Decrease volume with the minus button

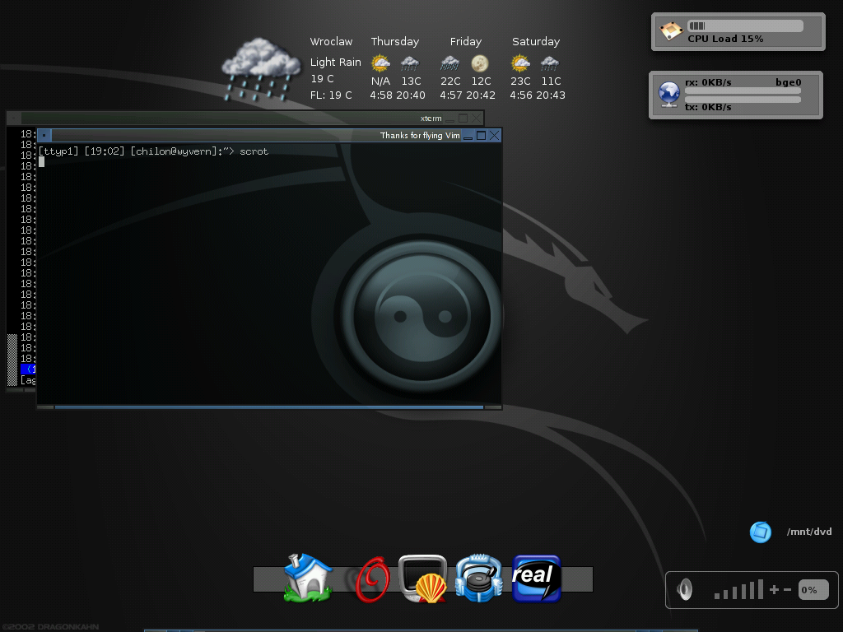(787, 589)
